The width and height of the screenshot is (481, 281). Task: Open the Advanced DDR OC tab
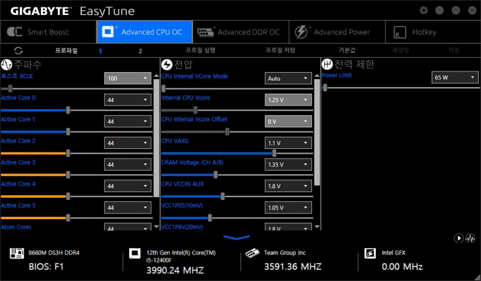241,32
